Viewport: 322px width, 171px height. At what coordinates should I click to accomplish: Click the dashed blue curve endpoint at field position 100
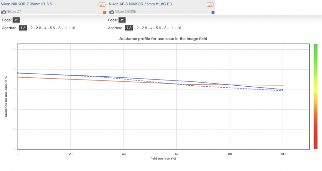coord(283,91)
